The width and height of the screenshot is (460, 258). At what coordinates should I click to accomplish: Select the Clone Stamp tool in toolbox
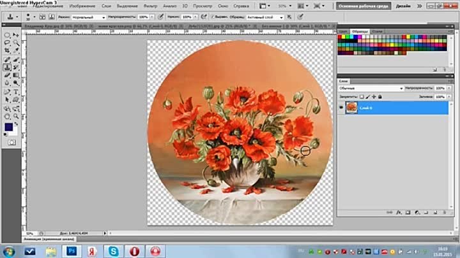(7, 67)
